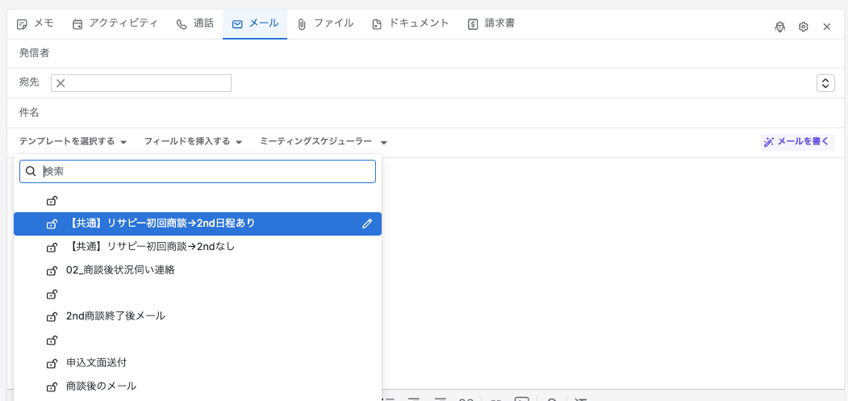Click lock icon beside 申込文面送付

pos(52,363)
